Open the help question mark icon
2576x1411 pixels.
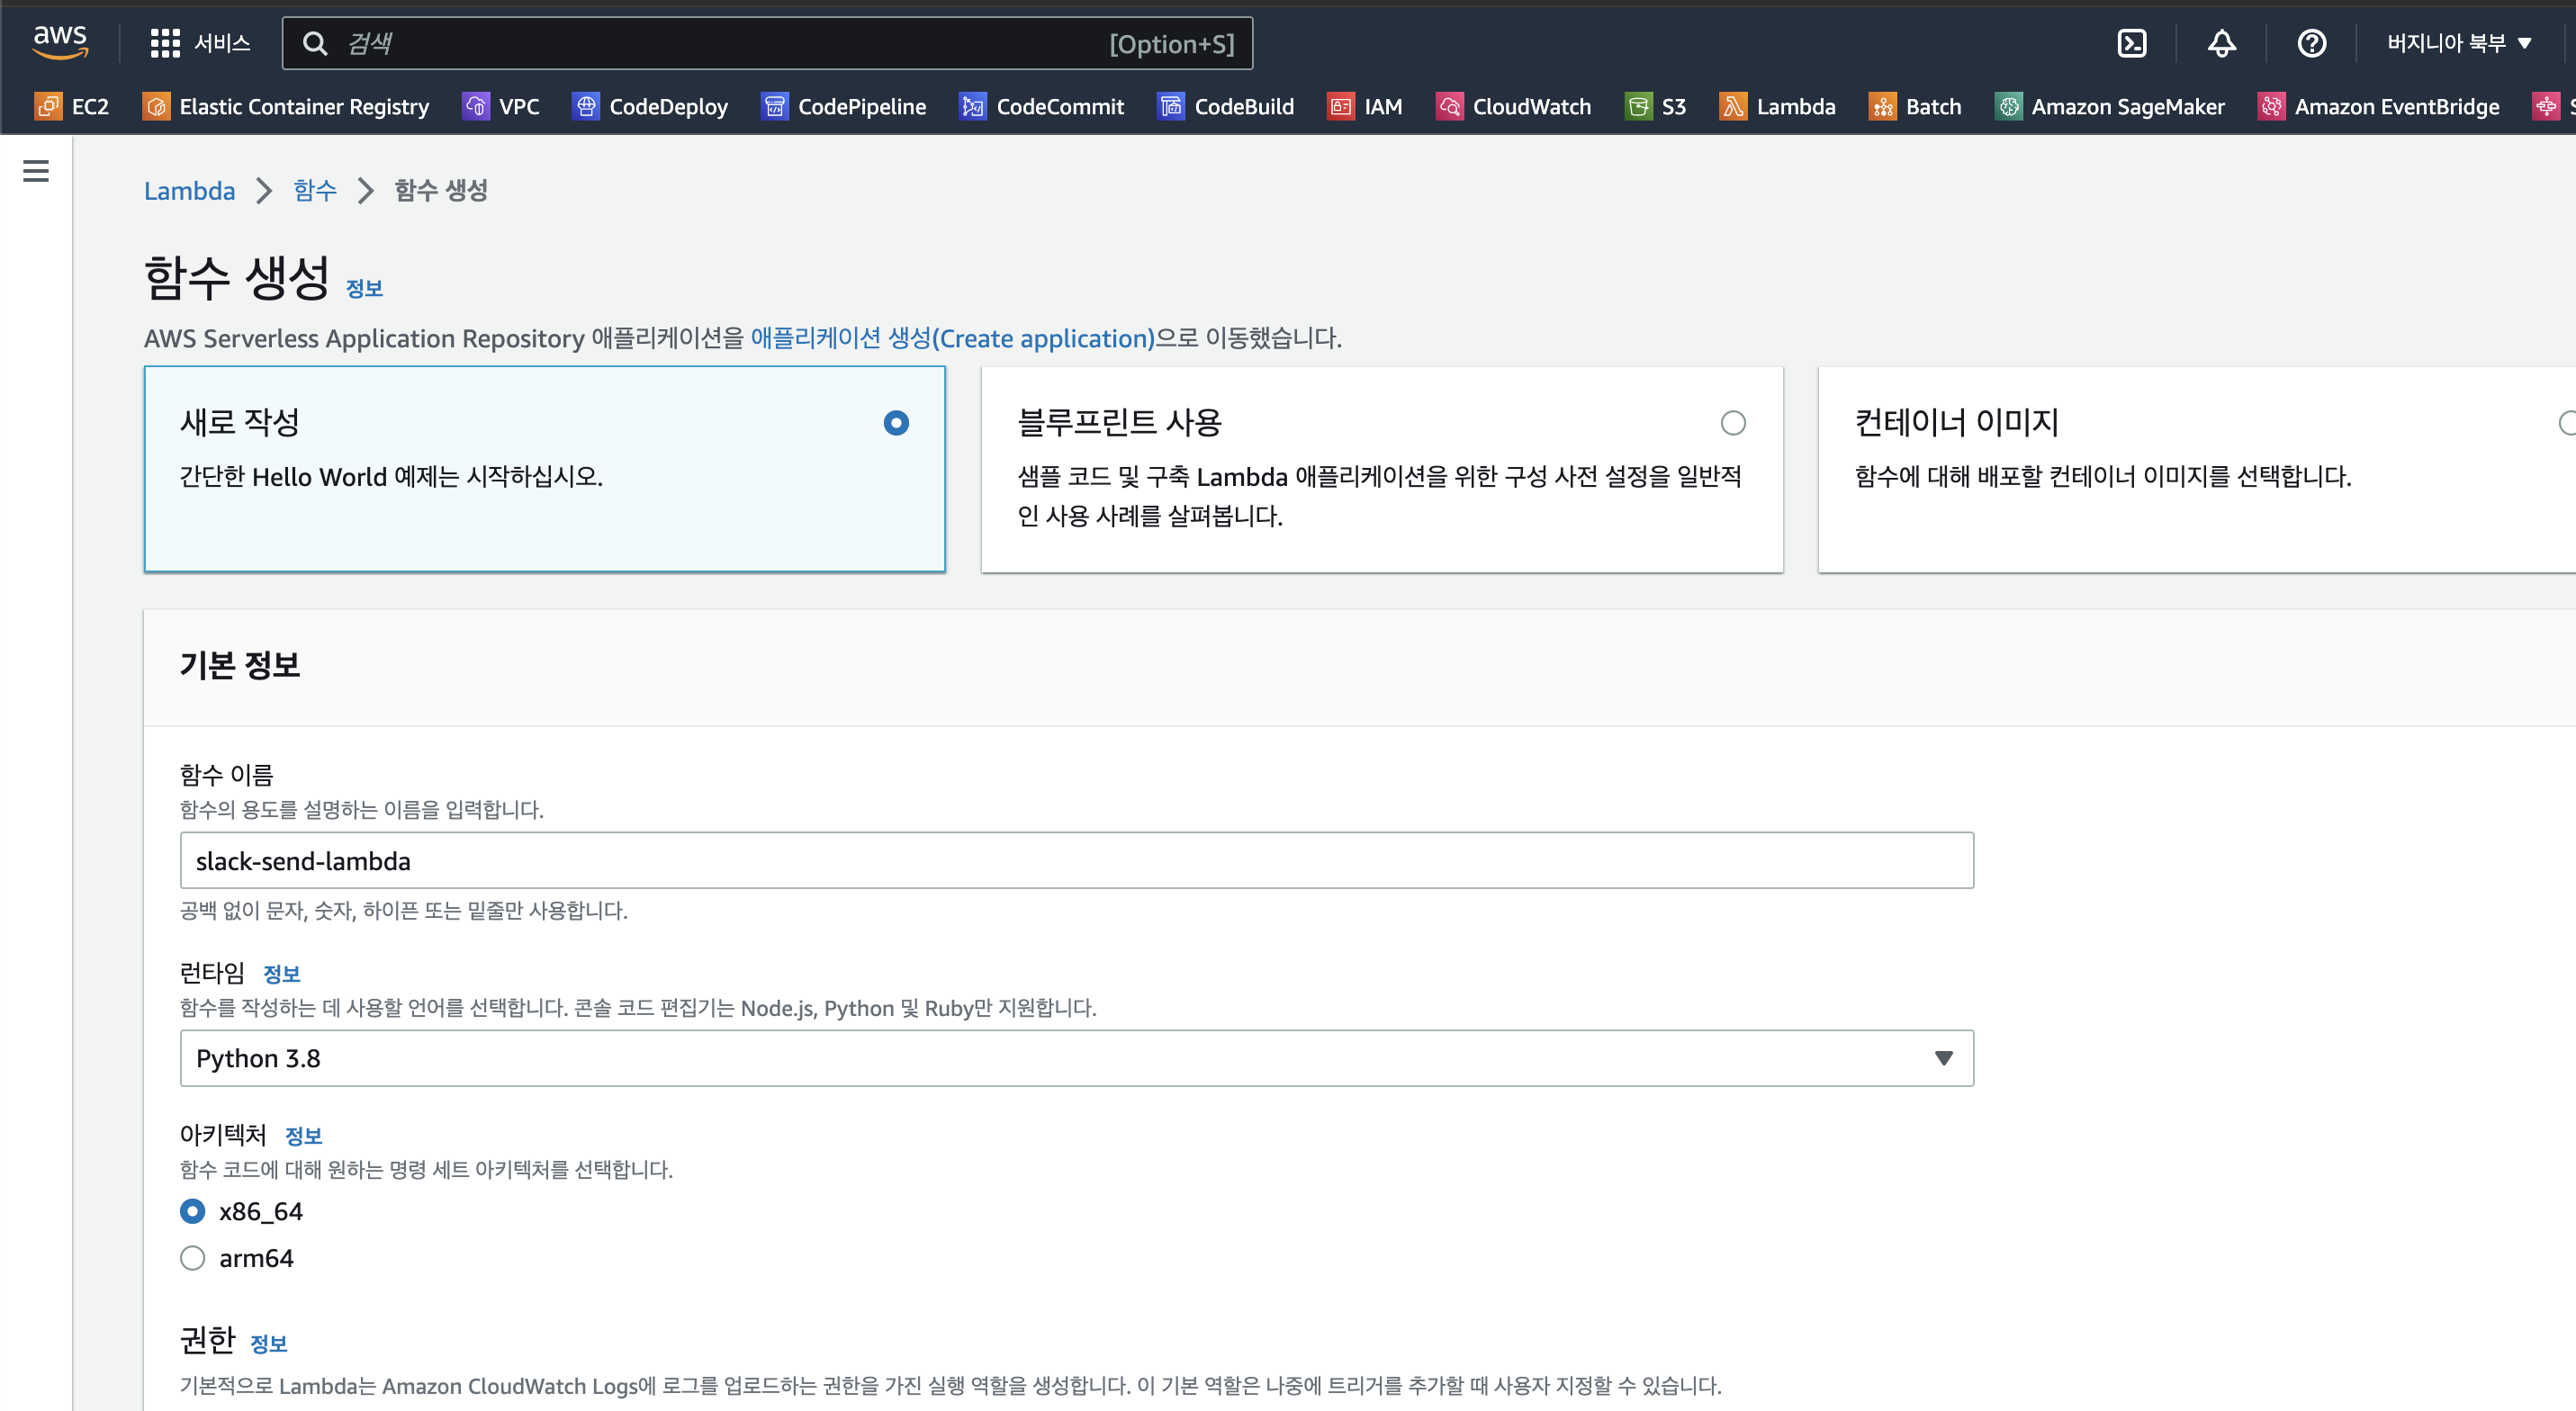tap(2311, 43)
